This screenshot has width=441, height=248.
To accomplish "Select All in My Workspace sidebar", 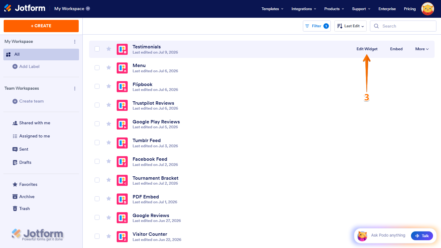I will 41,54.
